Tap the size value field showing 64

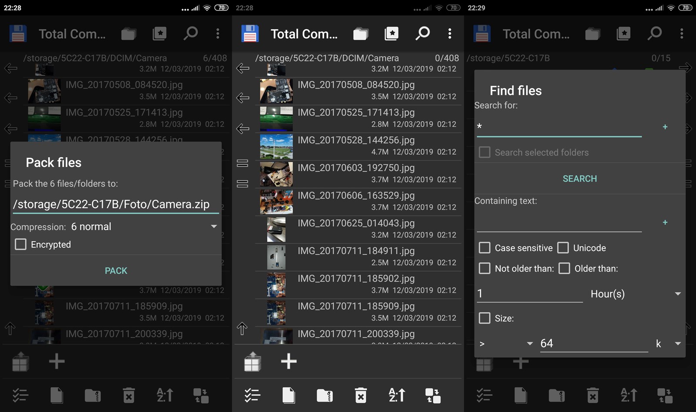pyautogui.click(x=594, y=343)
